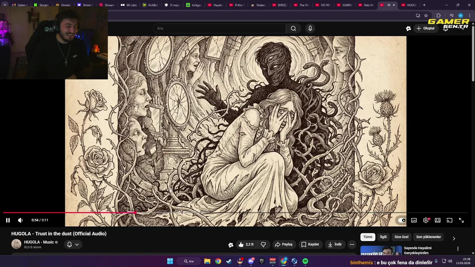Switch to the KickBot browser tab

click(x=150, y=5)
